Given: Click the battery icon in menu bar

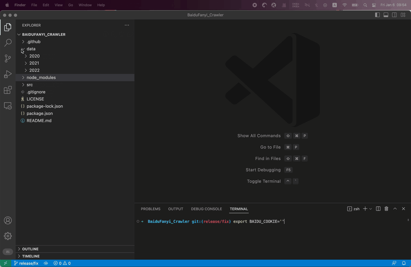Looking at the screenshot, I should pyautogui.click(x=355, y=5).
